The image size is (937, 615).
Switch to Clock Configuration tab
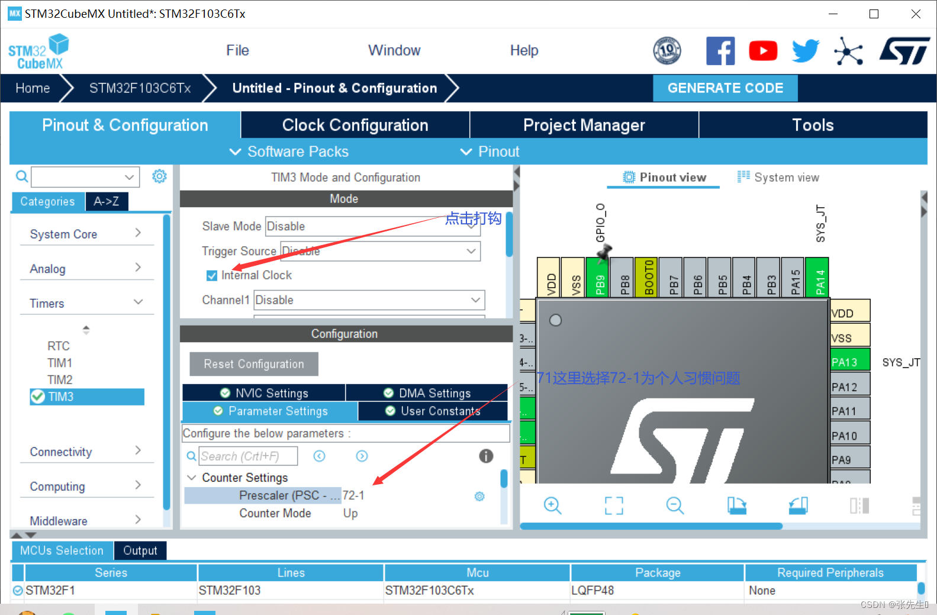355,125
